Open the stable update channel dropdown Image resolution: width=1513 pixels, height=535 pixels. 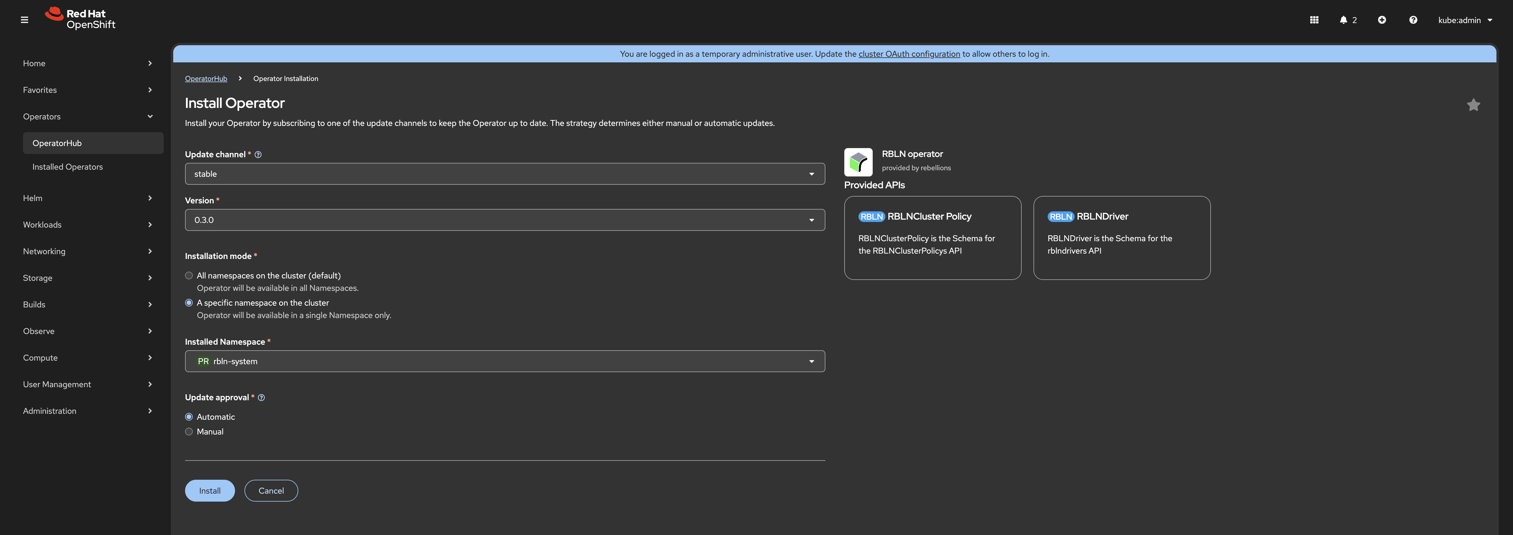tap(505, 174)
